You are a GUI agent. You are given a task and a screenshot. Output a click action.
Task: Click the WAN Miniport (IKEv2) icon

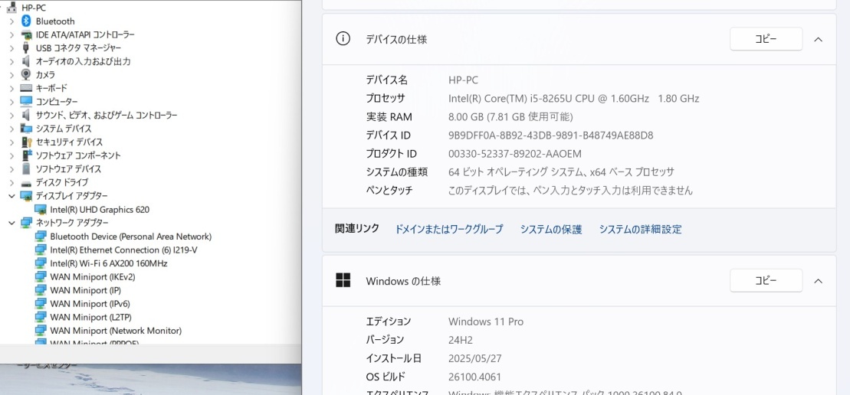pyautogui.click(x=40, y=276)
